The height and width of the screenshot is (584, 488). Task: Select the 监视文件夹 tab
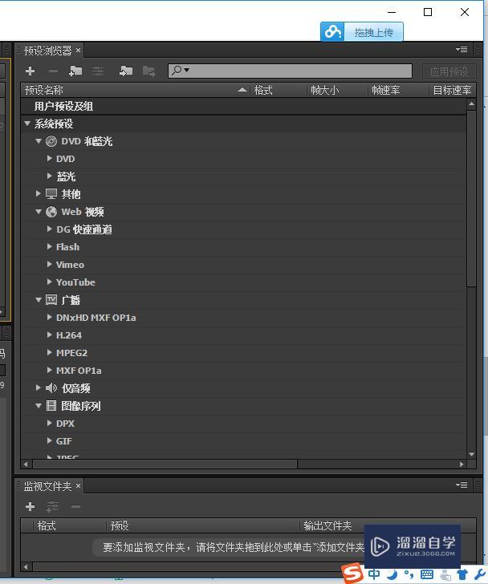coord(47,486)
